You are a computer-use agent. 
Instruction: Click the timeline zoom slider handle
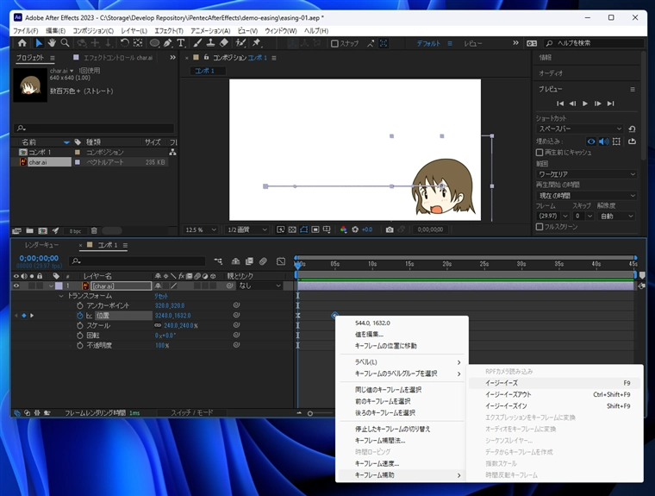310,413
